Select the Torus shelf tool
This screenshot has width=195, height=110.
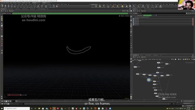pyautogui.click(x=12, y=6)
